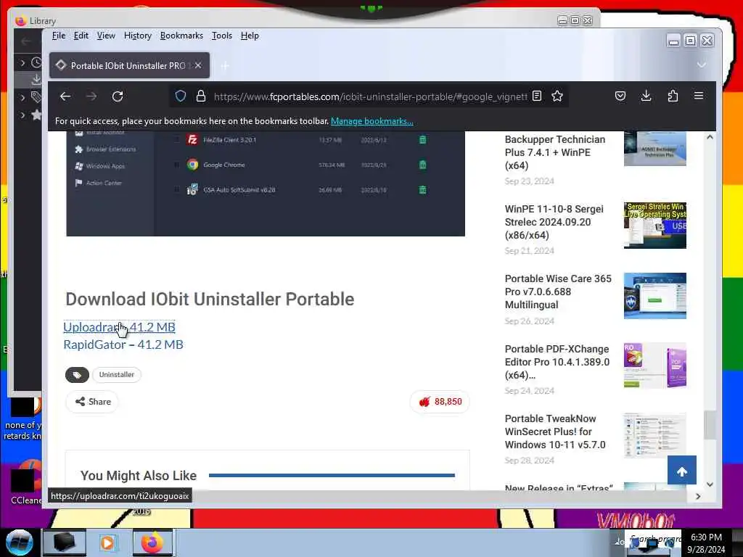Click the vertical page scrollbar thumb
This screenshot has height=557, width=743.
click(x=710, y=425)
